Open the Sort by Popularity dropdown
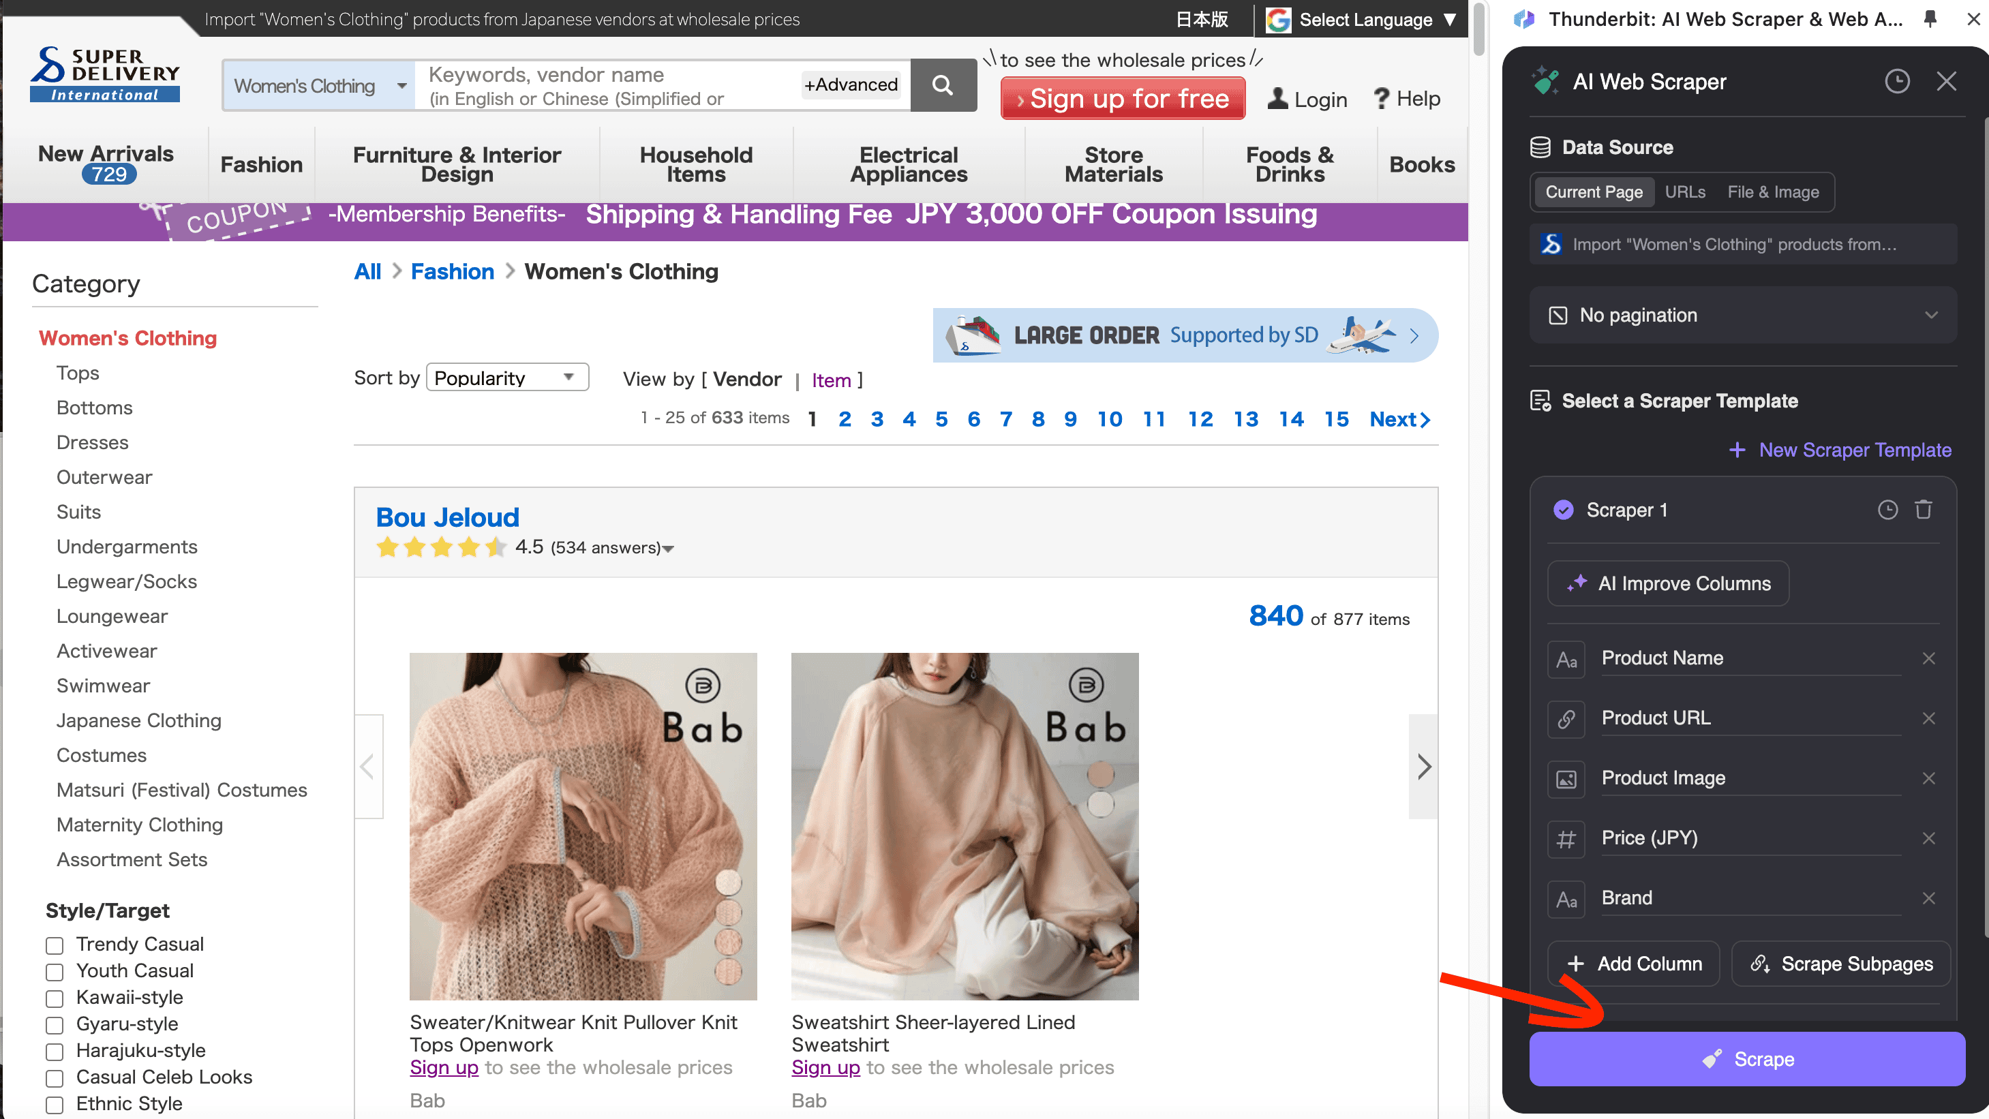The width and height of the screenshot is (1989, 1119). pyautogui.click(x=506, y=378)
